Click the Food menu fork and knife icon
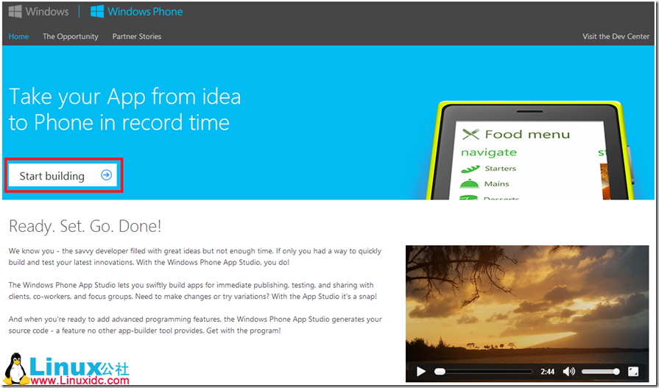This screenshot has width=659, height=388. (x=471, y=134)
